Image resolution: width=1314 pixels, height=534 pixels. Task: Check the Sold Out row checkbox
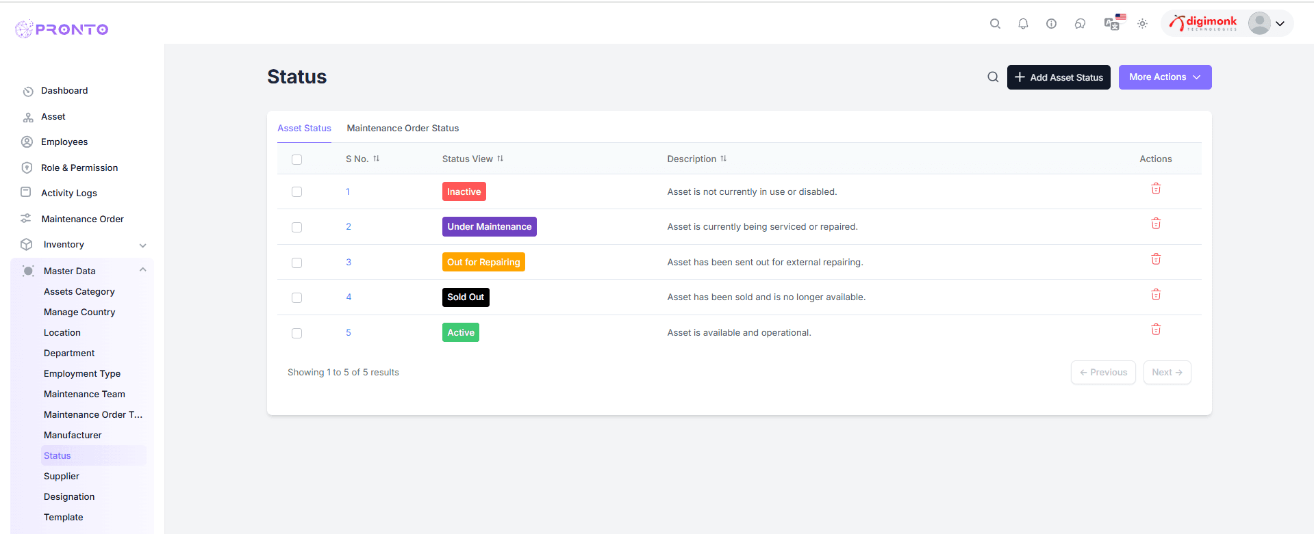(x=296, y=297)
